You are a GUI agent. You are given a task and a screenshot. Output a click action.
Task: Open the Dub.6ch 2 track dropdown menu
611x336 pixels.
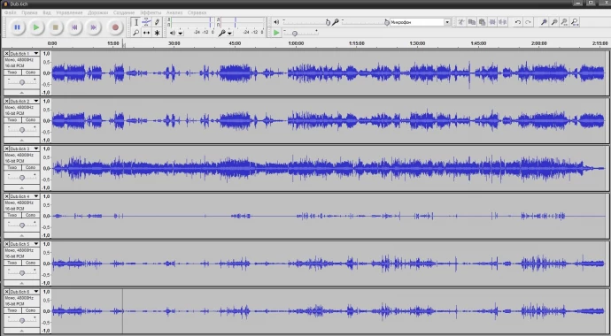[36, 101]
